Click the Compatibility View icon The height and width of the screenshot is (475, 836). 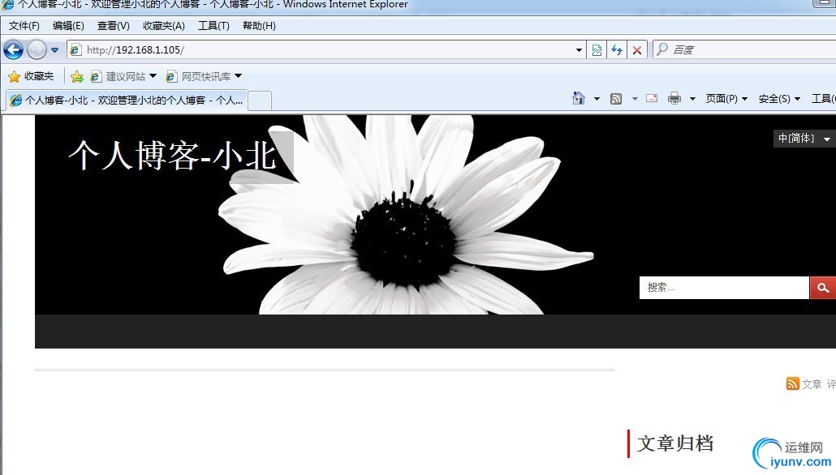597,50
